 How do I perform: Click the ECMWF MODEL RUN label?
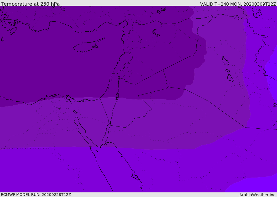pyautogui.click(x=36, y=195)
